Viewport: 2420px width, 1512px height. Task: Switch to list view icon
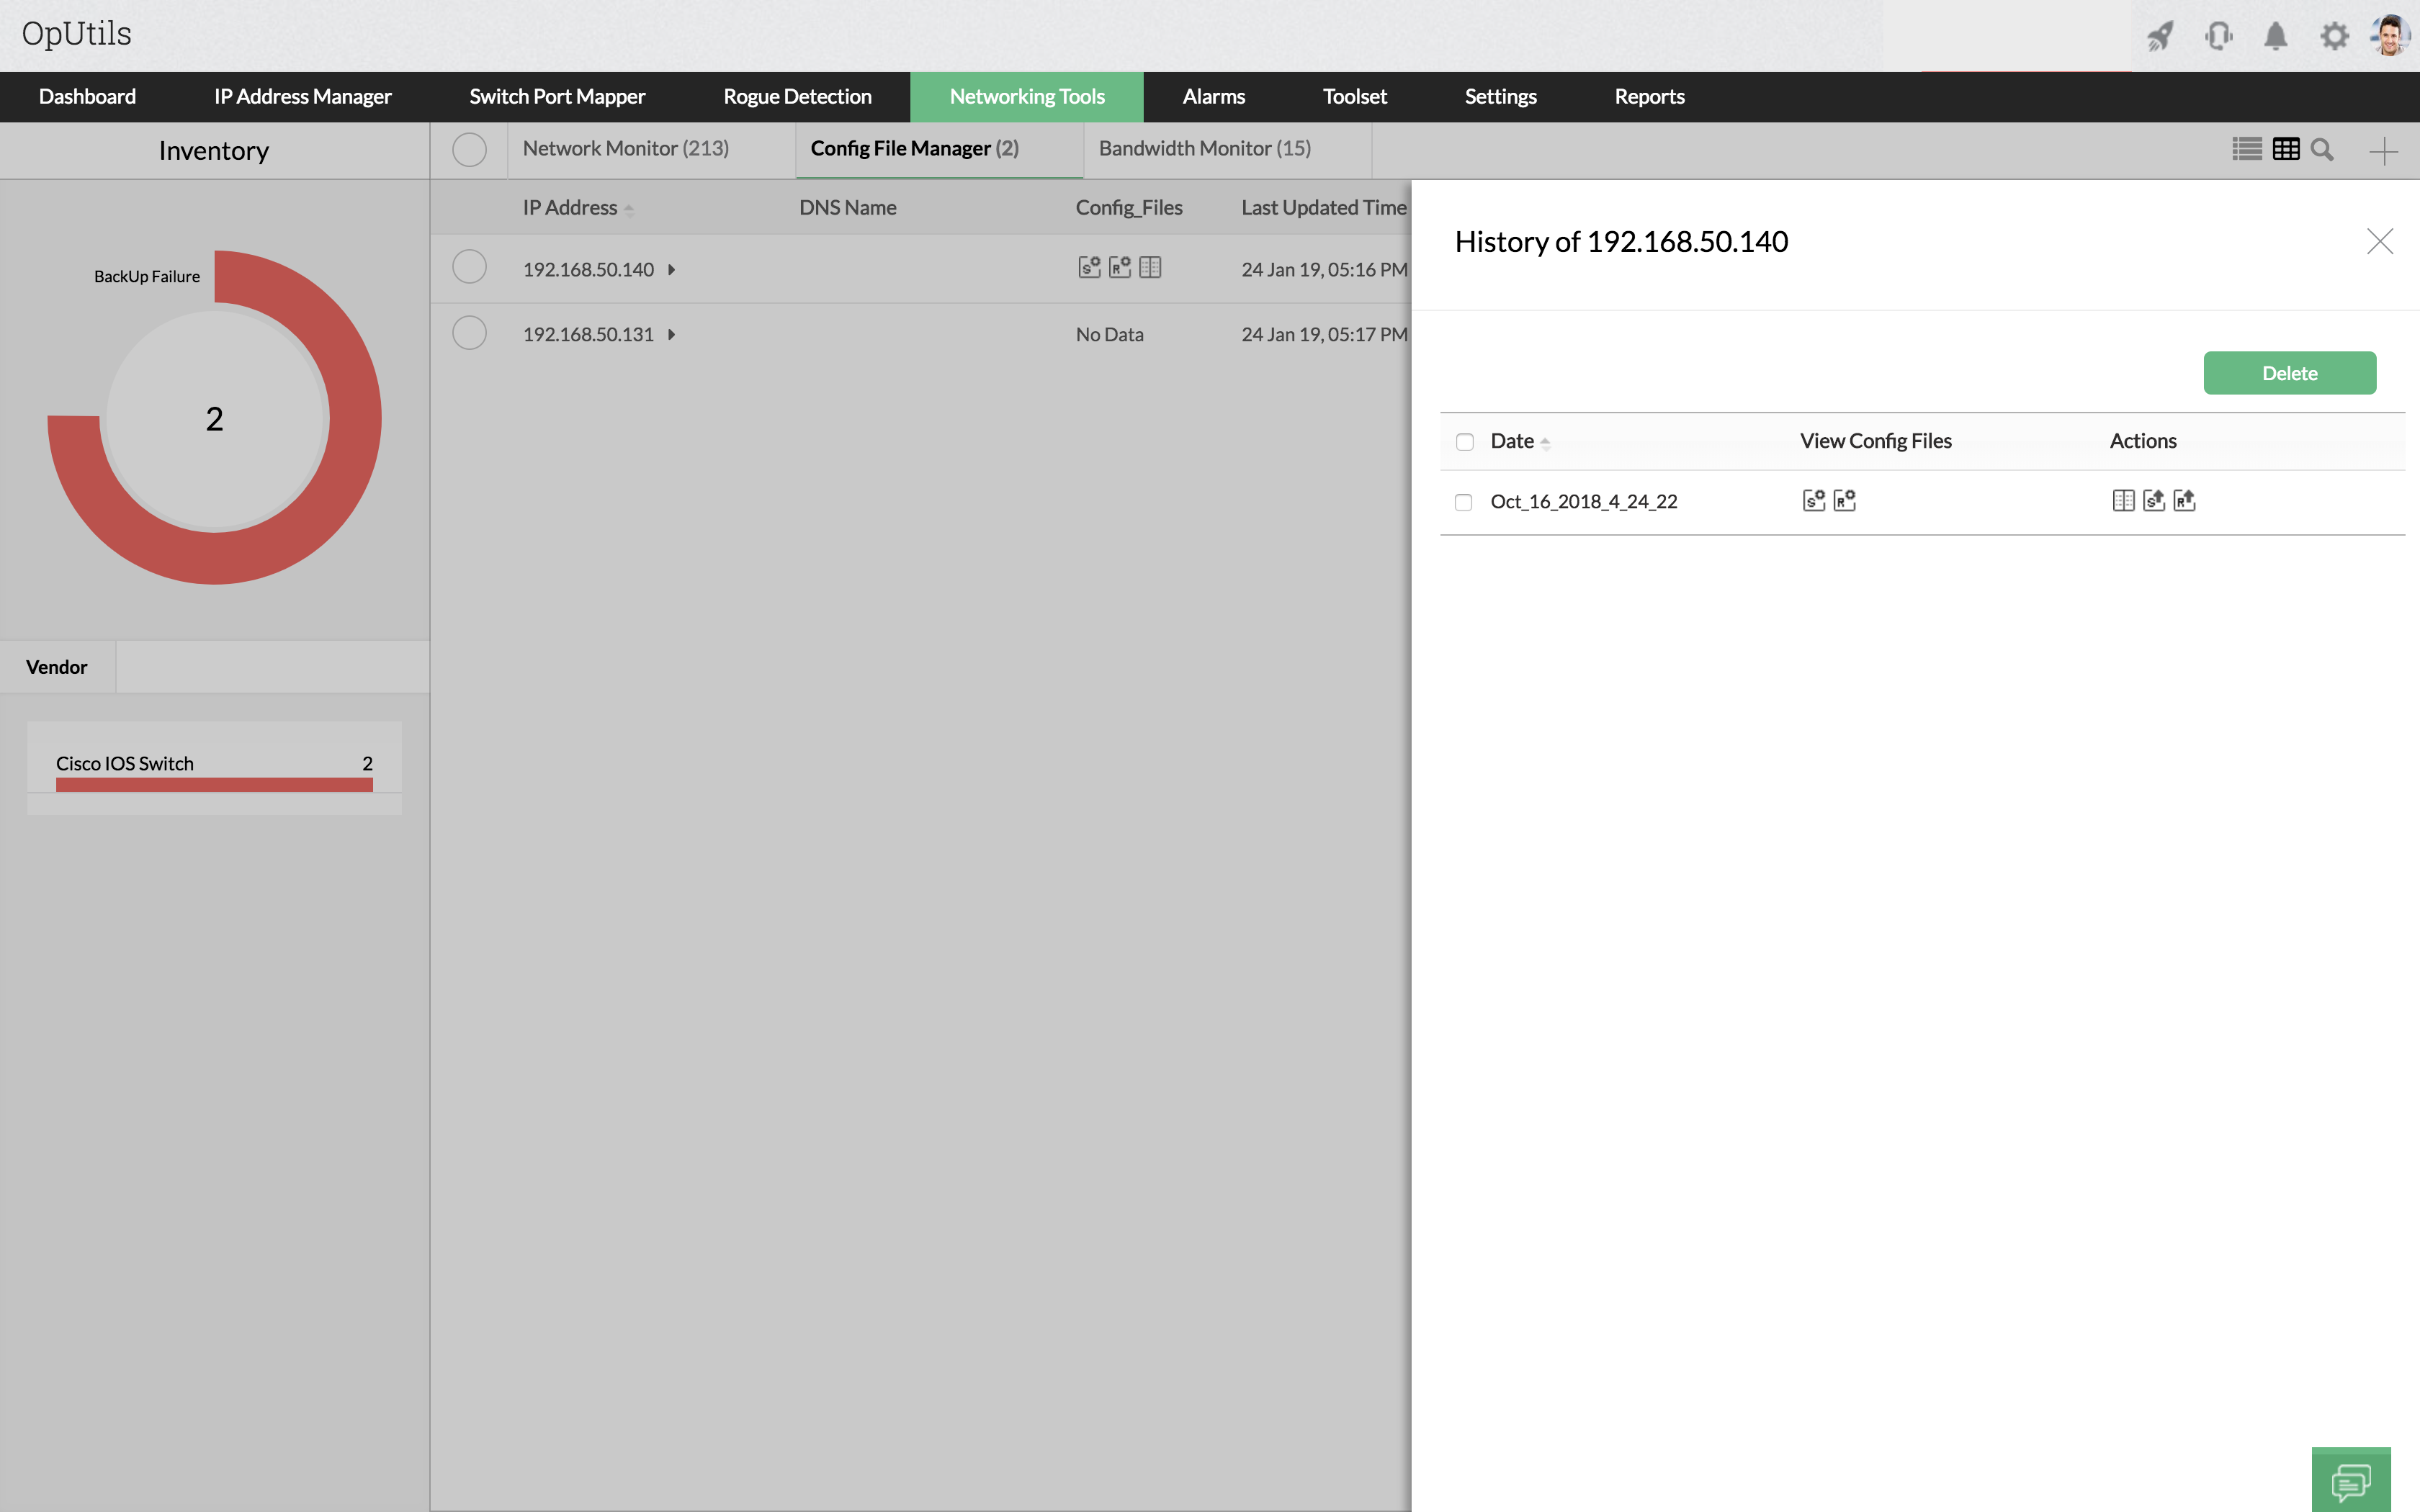[2246, 150]
